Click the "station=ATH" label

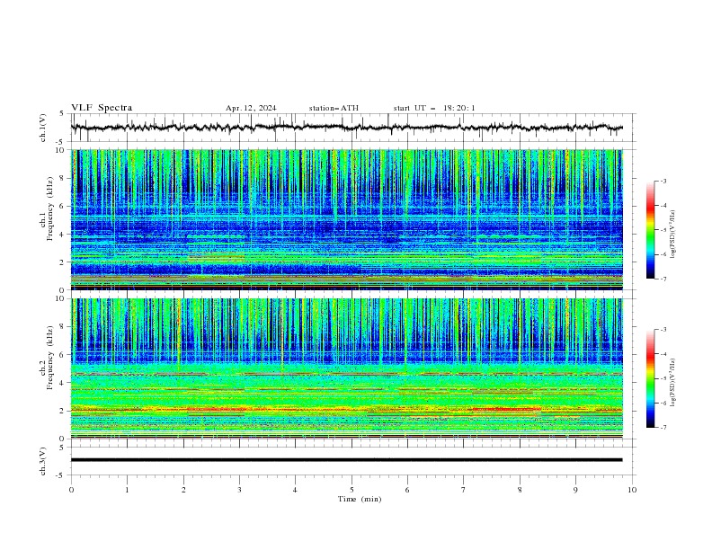(334, 108)
